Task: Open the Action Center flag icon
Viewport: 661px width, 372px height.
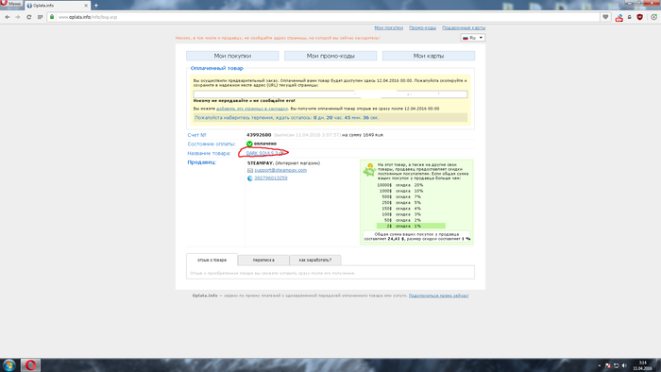Action: [607, 365]
